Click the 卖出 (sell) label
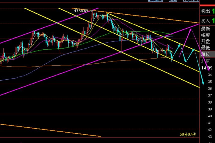The image size is (215, 143). click(205, 11)
